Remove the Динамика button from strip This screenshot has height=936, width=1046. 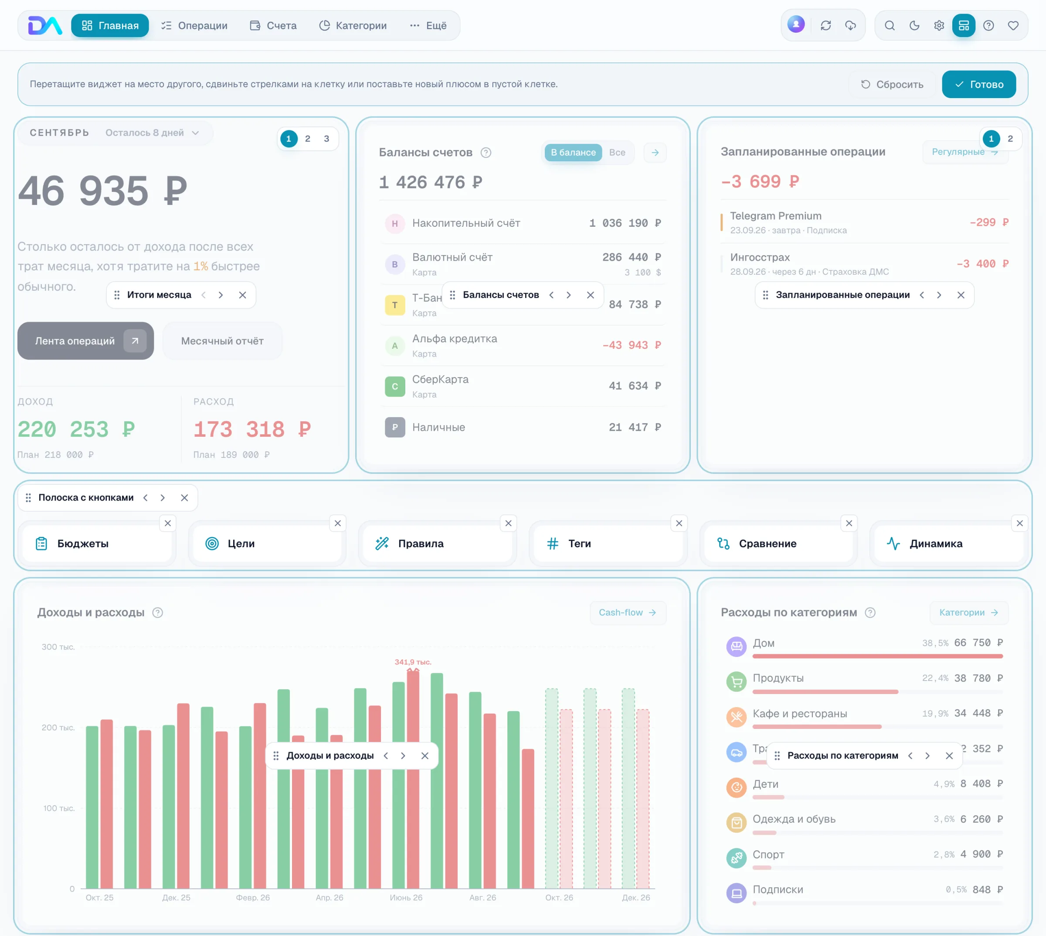click(1019, 523)
